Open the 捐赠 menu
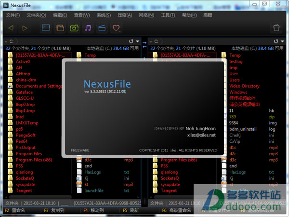The width and height of the screenshot is (289, 217). click(208, 15)
